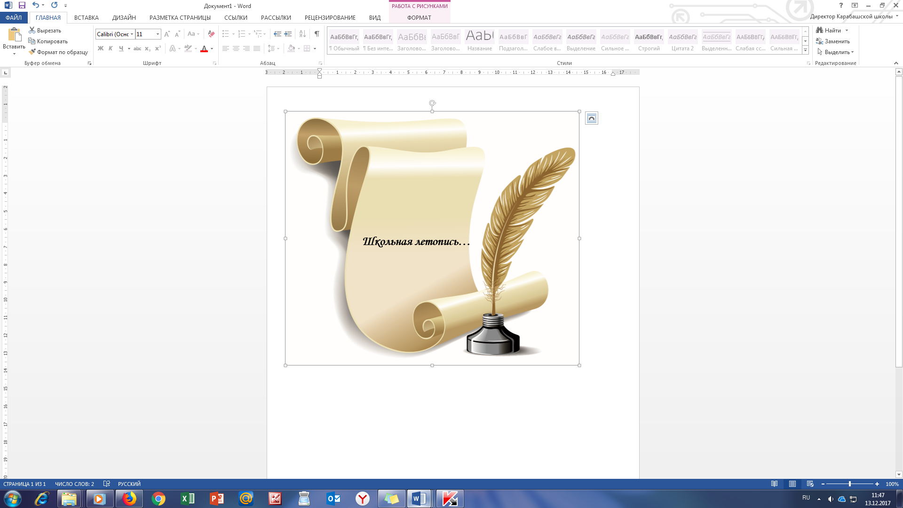Open Google Chrome from the taskbar
Viewport: 903px width, 508px height.
click(x=158, y=499)
